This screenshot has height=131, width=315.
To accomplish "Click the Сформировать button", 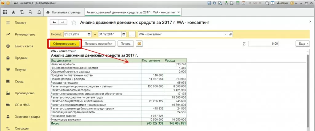I will pos(65,43).
